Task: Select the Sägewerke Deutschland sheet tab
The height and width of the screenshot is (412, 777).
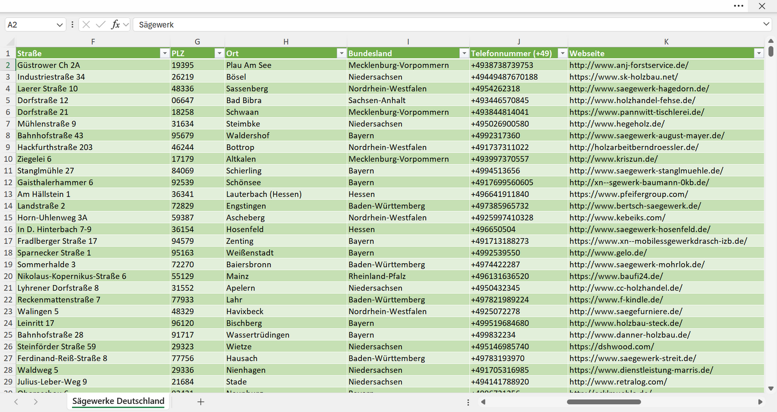Action: (118, 401)
